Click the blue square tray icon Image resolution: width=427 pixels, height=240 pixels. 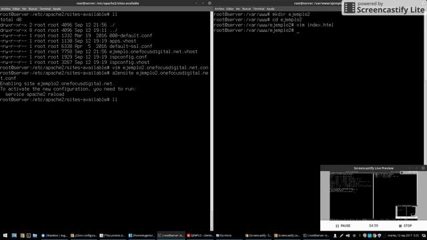pyautogui.click(x=370, y=235)
